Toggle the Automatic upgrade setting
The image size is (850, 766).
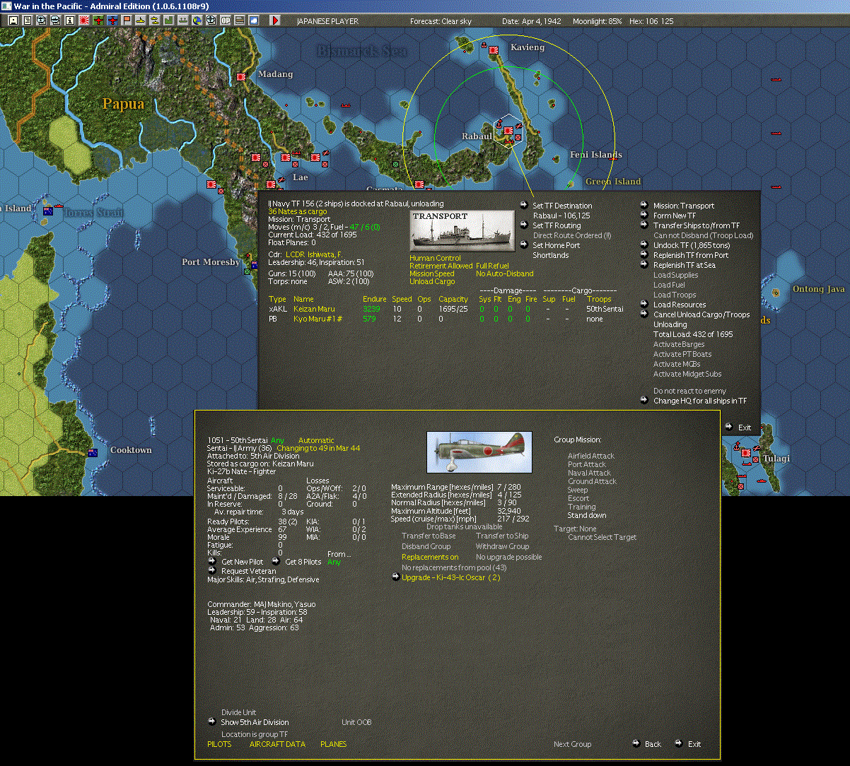point(316,440)
